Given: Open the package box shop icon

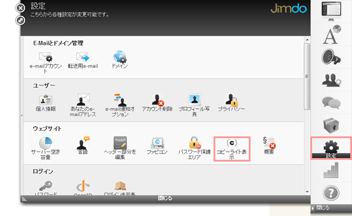Looking at the screenshot, I should 331,125.
